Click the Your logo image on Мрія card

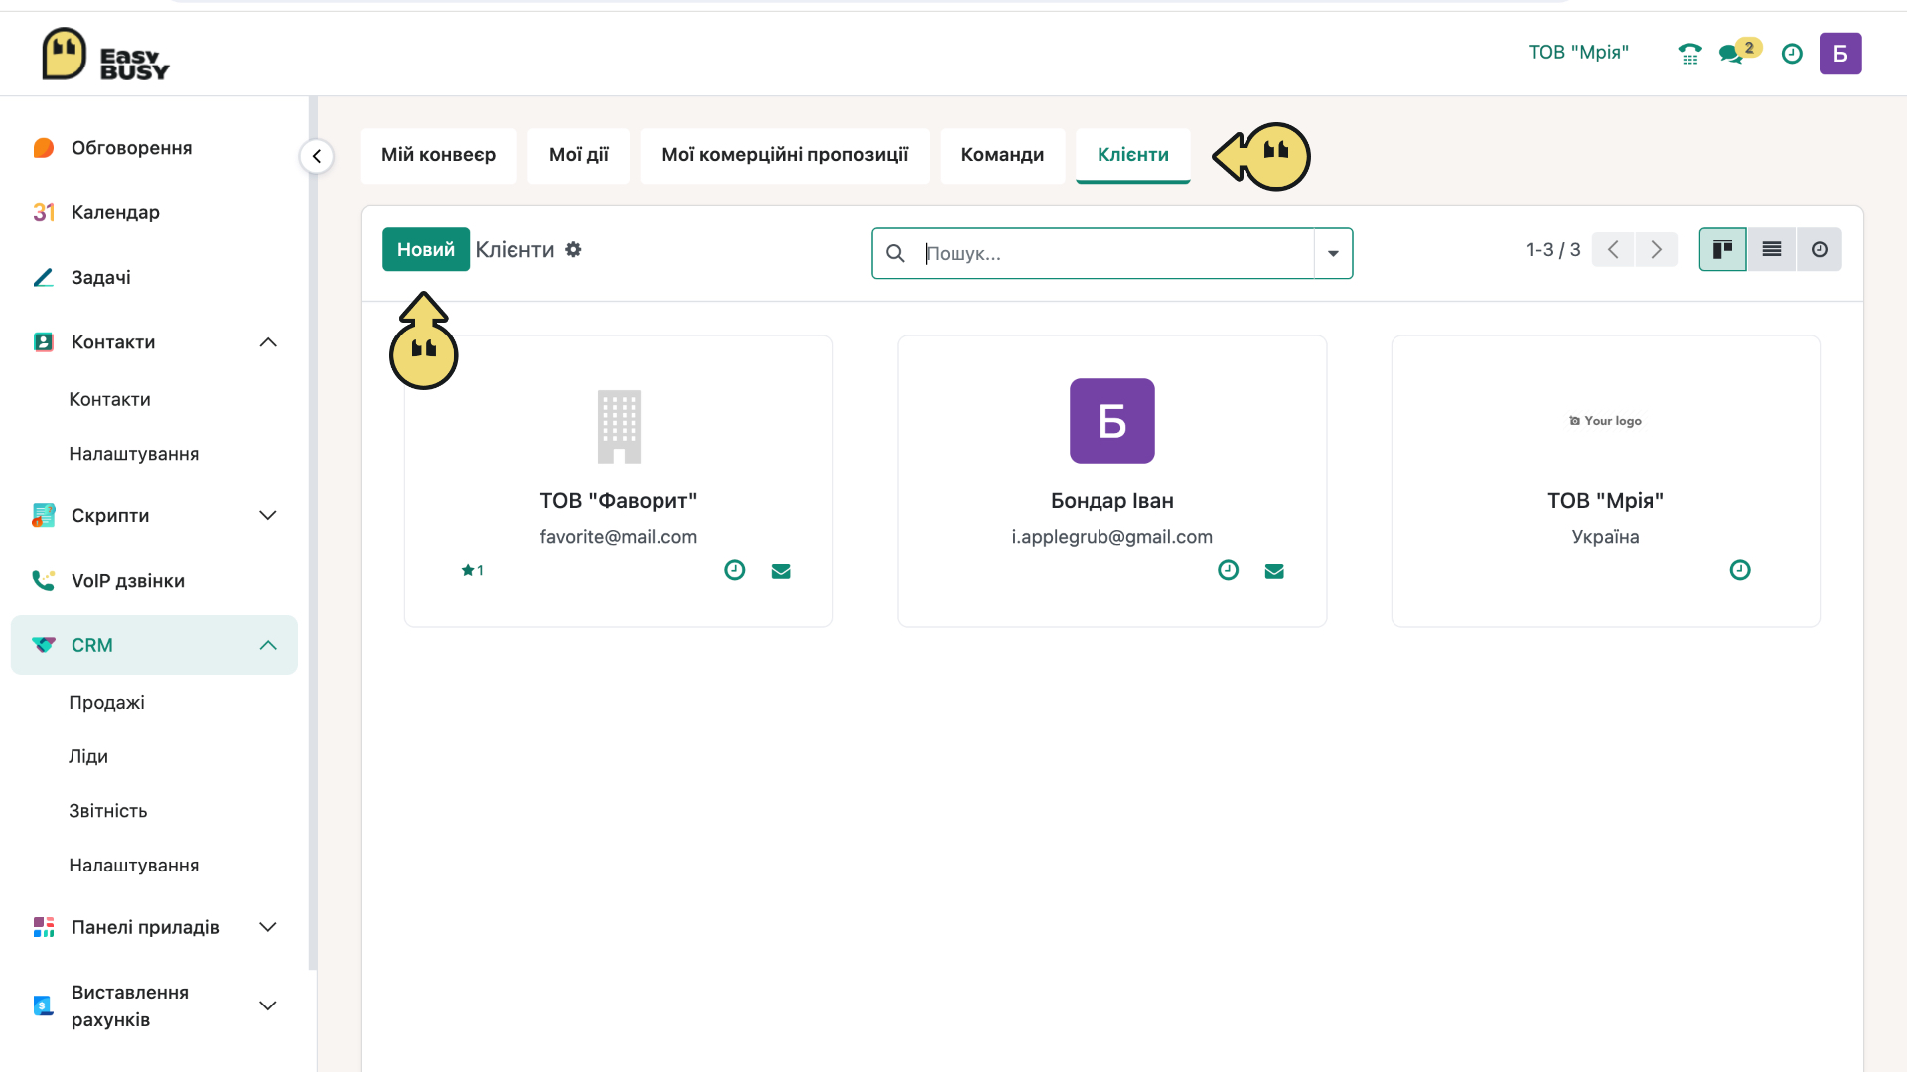pos(1605,421)
